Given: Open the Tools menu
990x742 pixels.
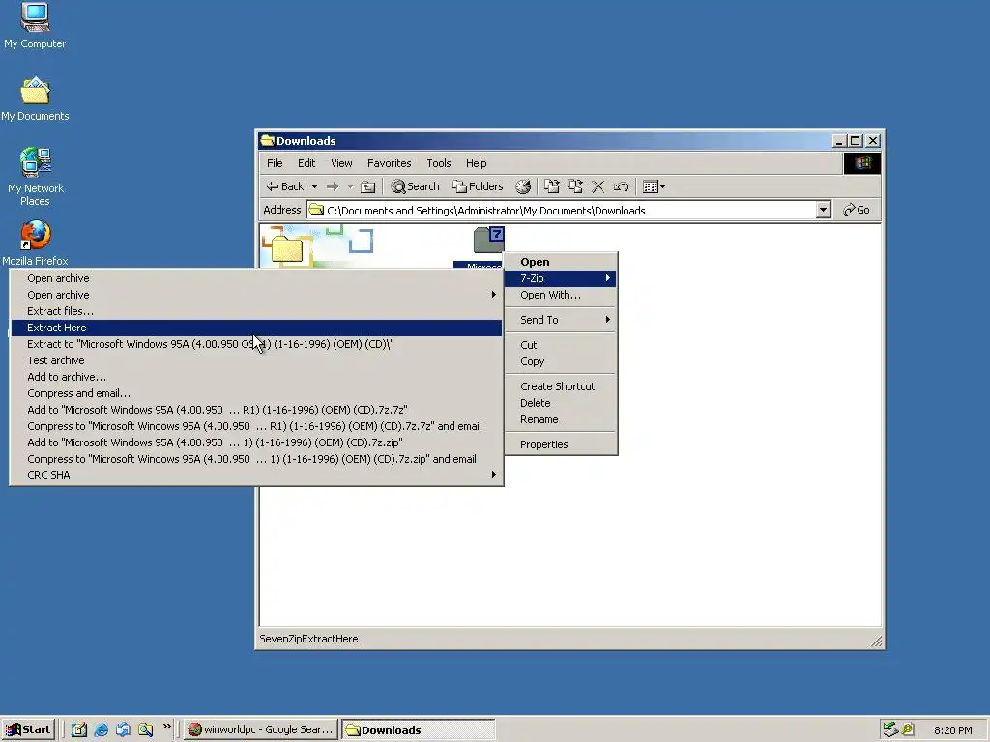Looking at the screenshot, I should click(438, 163).
